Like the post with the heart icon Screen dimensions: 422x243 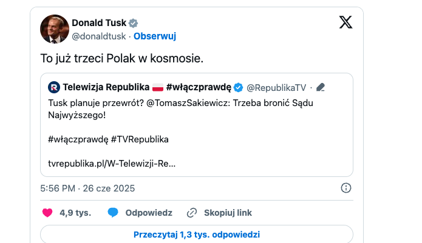[47, 213]
